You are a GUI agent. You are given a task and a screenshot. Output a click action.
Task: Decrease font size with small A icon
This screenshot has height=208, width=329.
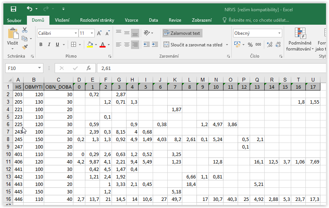[x=107, y=33]
